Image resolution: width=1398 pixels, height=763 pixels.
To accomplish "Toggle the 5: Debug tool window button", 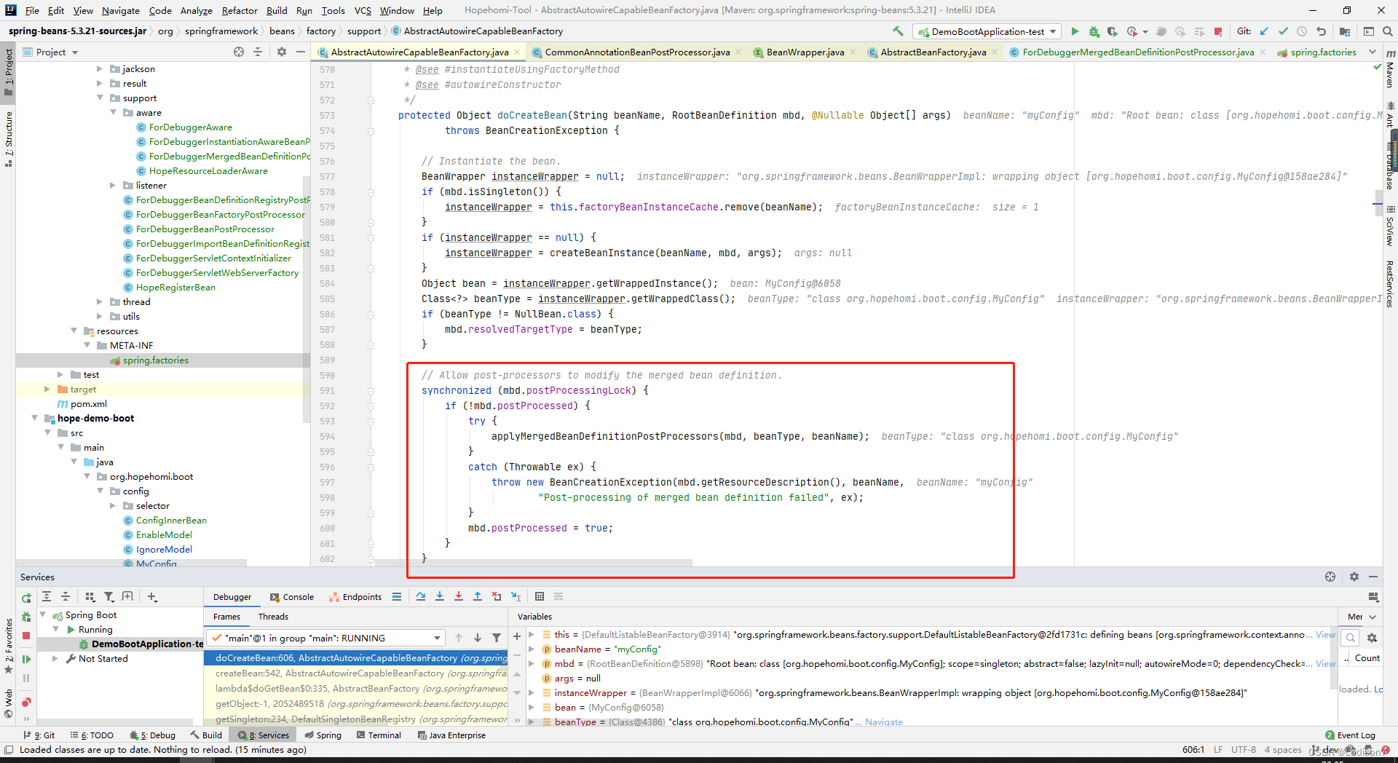I will [152, 735].
